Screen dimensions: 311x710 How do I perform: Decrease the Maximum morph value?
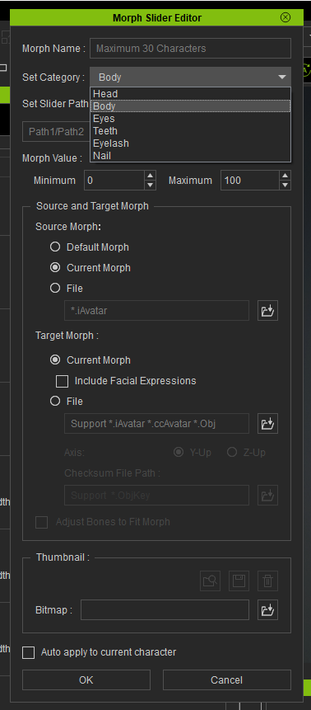(x=285, y=185)
